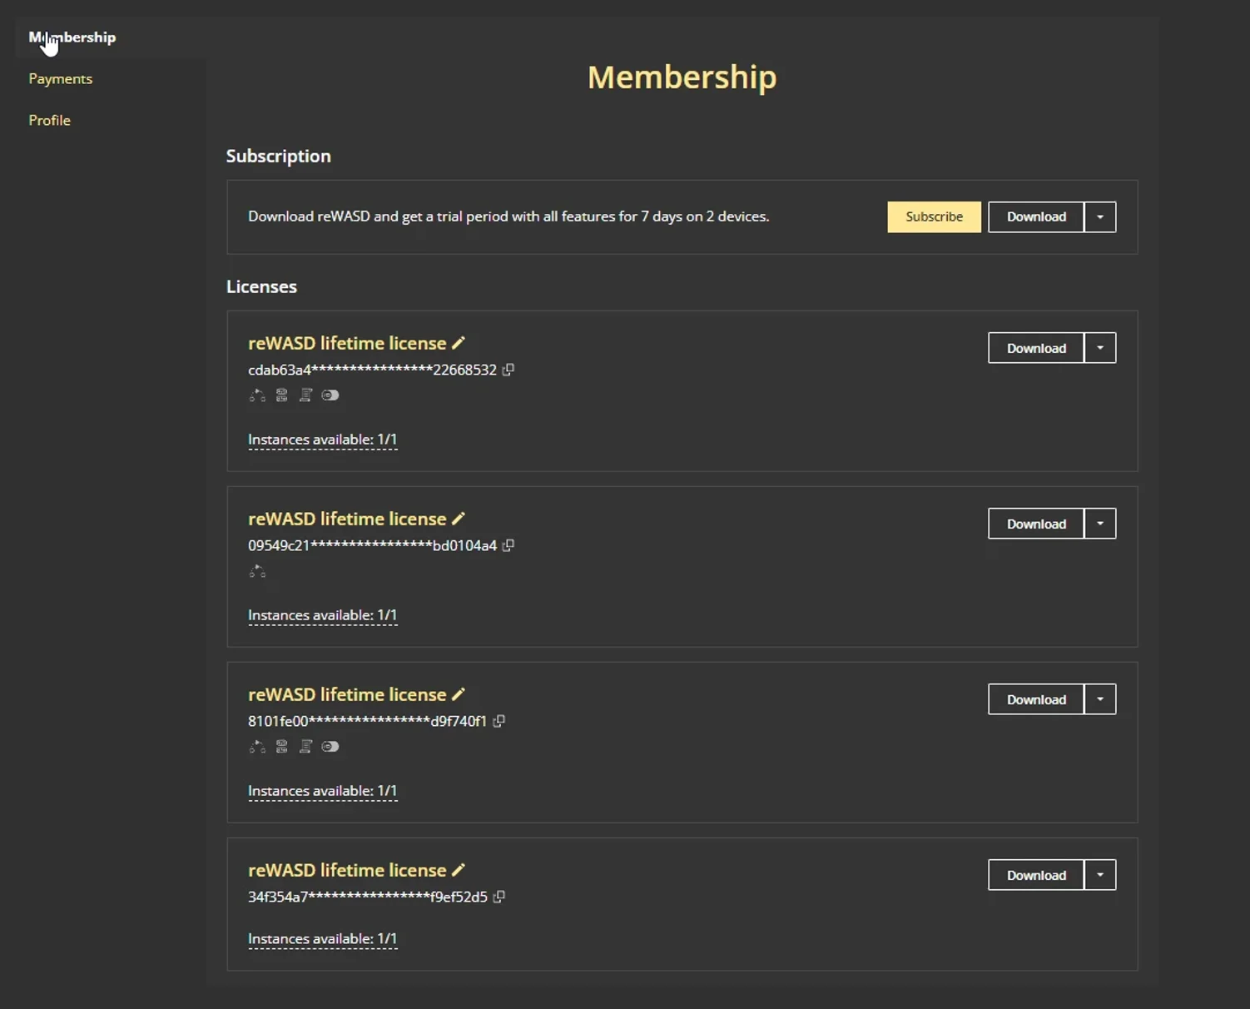Copy the license key ending in f9ef52d5
1250x1009 pixels.
(x=499, y=897)
